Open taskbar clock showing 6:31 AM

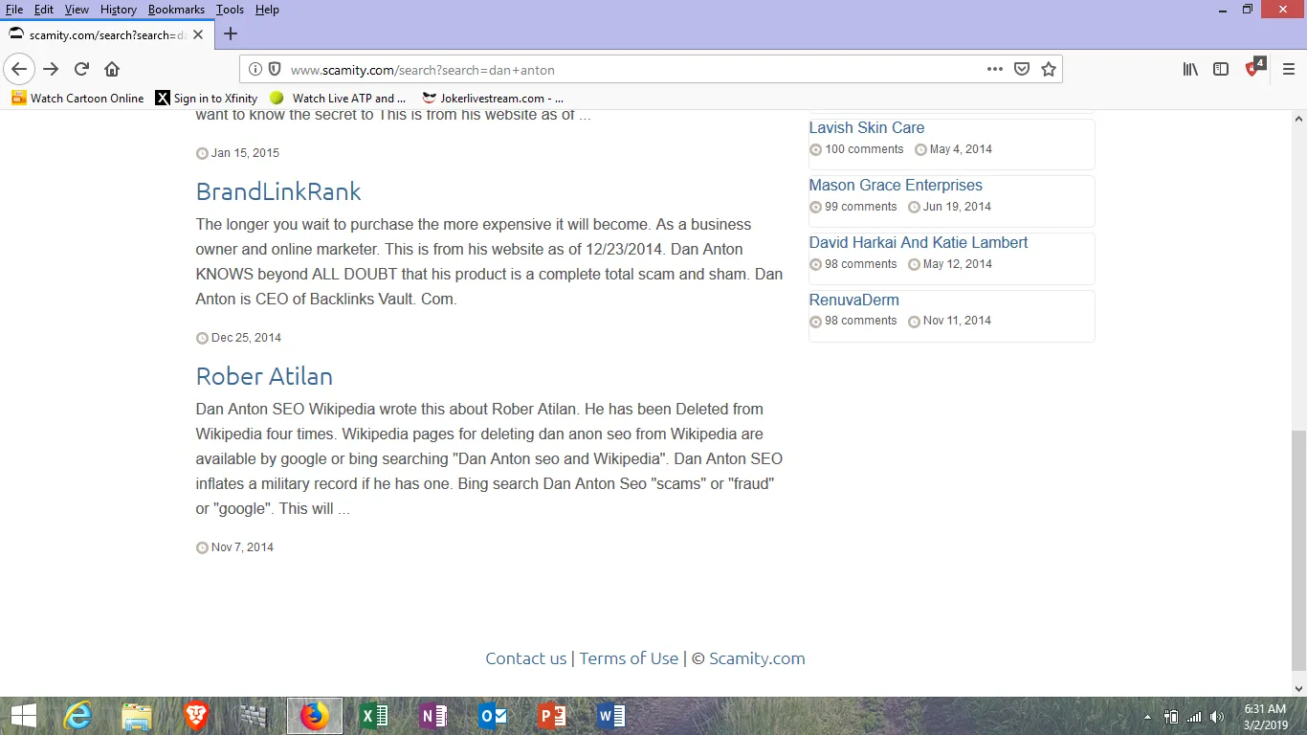1264,717
